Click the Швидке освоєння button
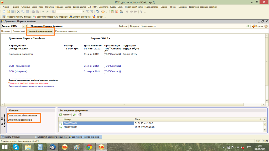269x151 pixels. (80, 17)
